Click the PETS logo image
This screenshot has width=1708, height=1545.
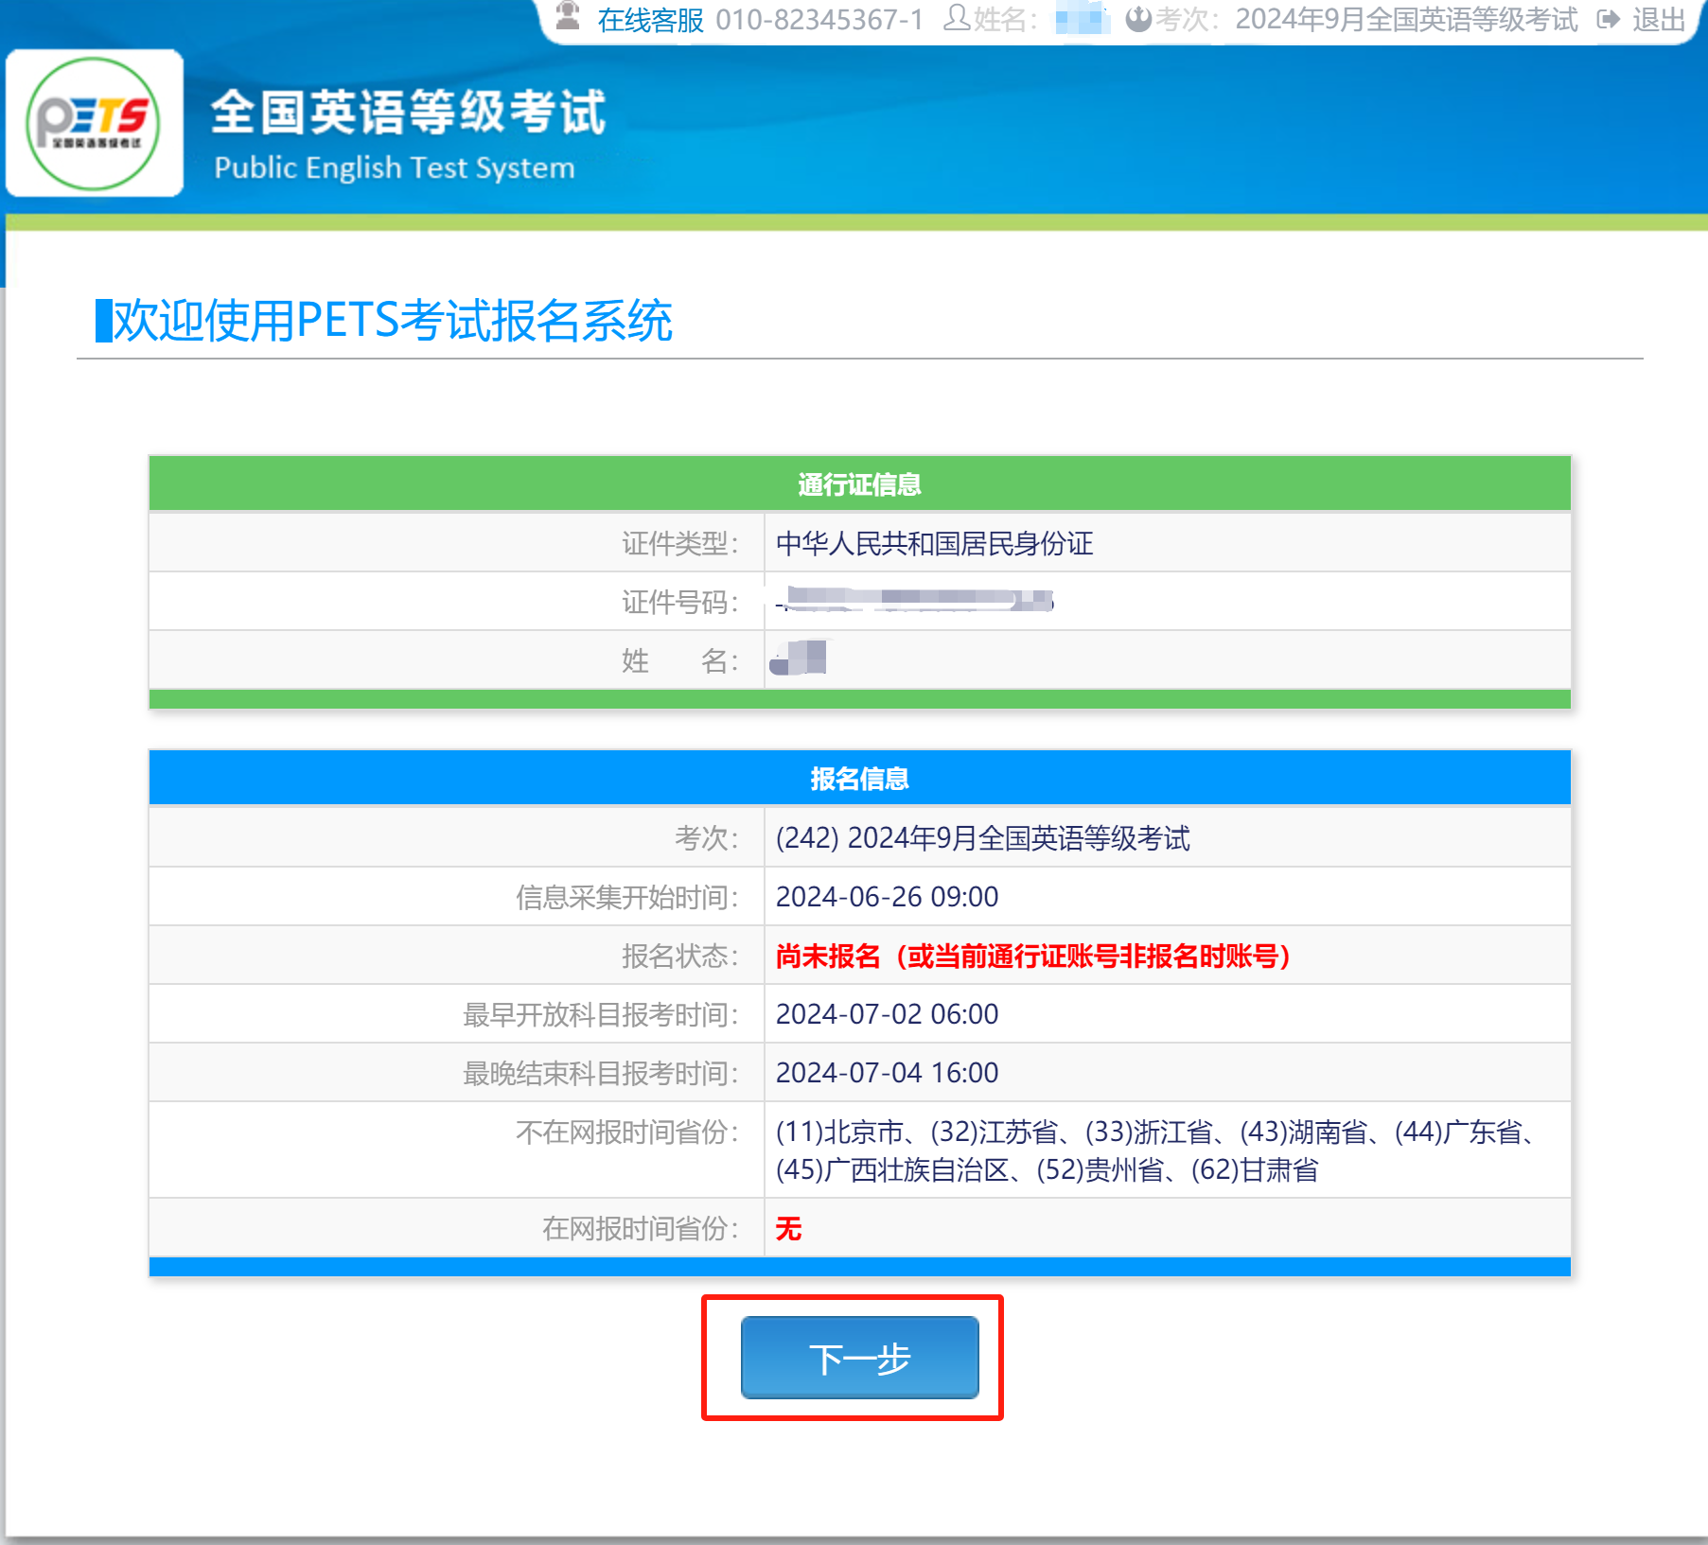[x=94, y=123]
